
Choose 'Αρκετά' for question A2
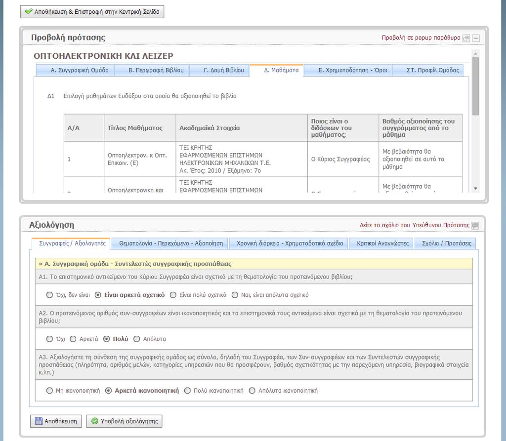[73, 339]
